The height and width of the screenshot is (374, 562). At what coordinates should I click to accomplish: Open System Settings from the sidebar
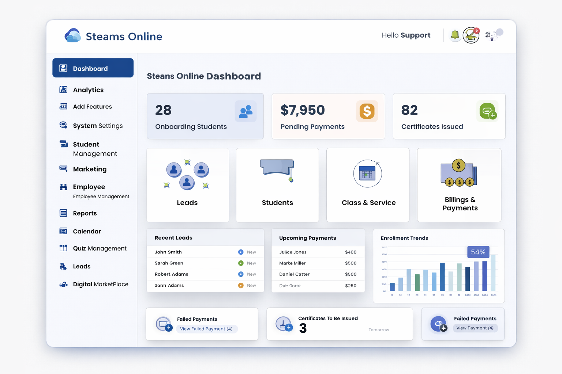click(63, 125)
